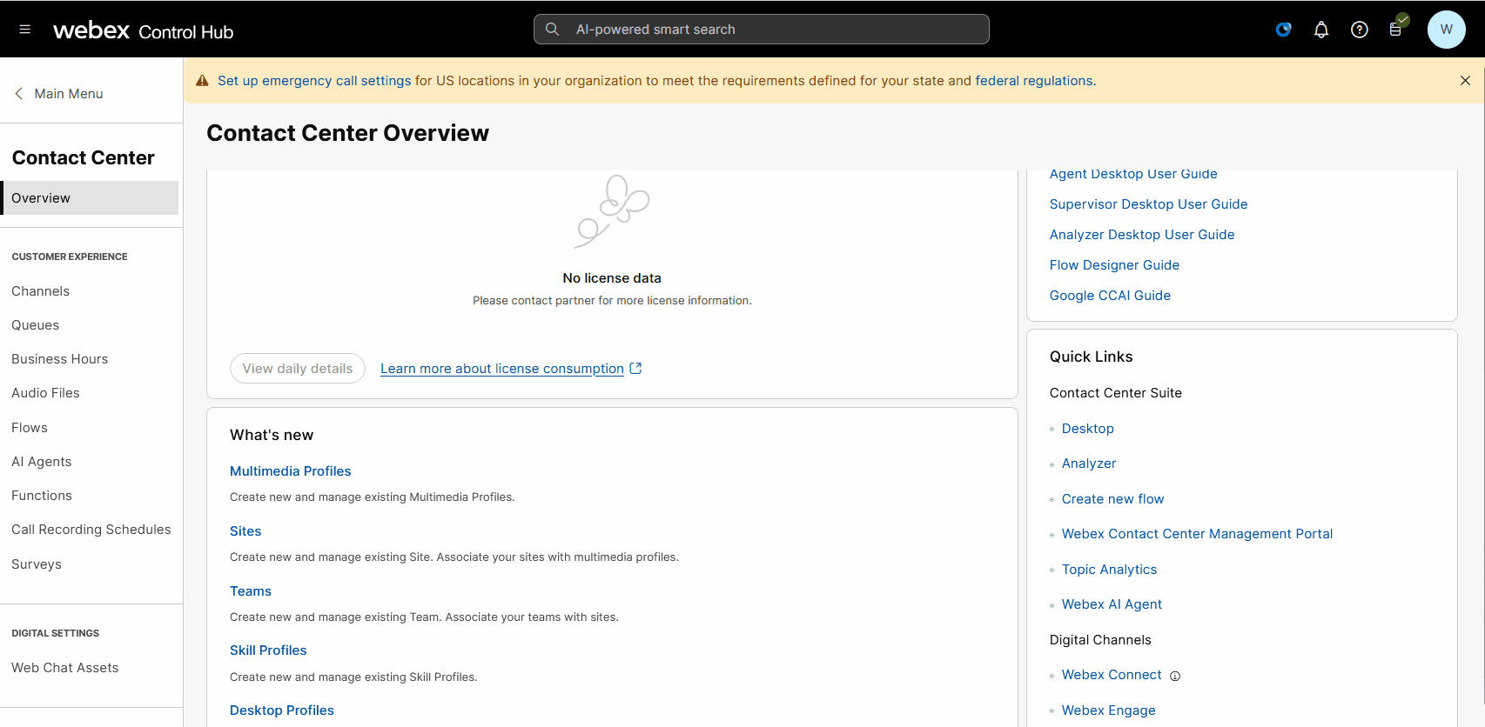Open Web Chat Assets in sidebar
Screen dimensions: 1485x727
click(x=65, y=668)
